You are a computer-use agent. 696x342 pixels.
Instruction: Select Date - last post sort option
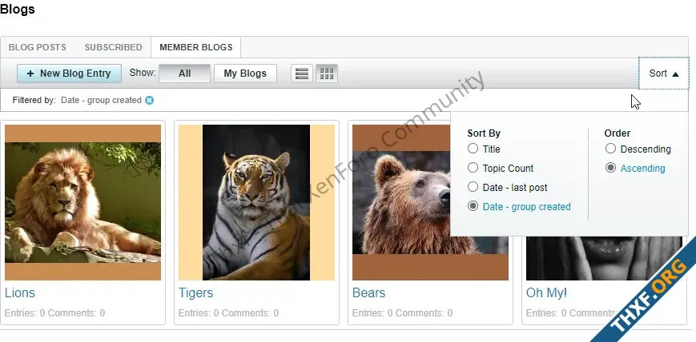click(x=473, y=187)
